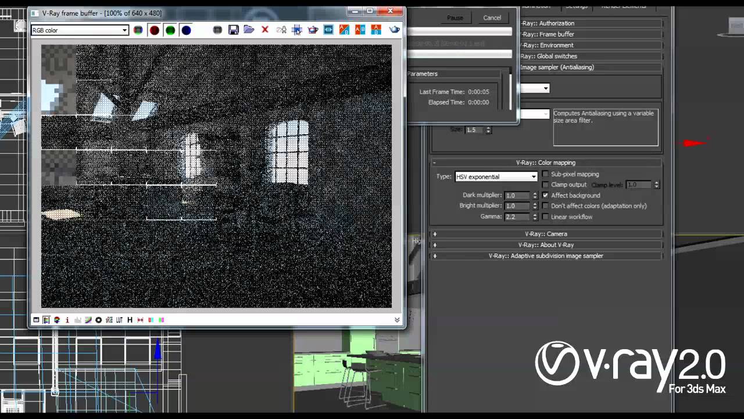
Task: Toggle exposure correction circle icon
Action: click(99, 320)
